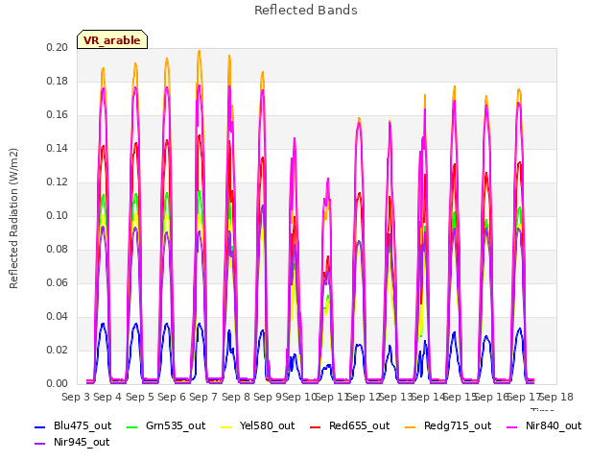Click the Sep 8 x-axis date label
Viewport: 614px width, 461px height.
pos(236,398)
